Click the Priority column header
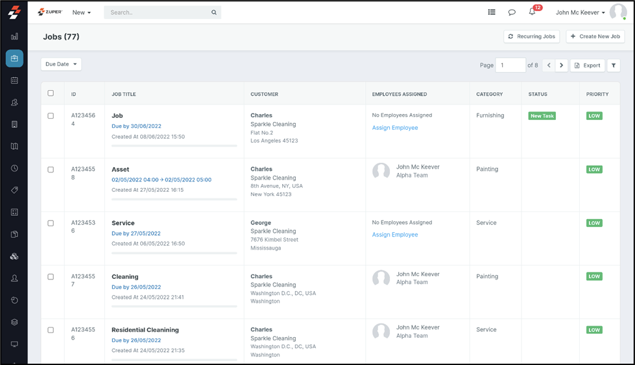 pos(597,94)
